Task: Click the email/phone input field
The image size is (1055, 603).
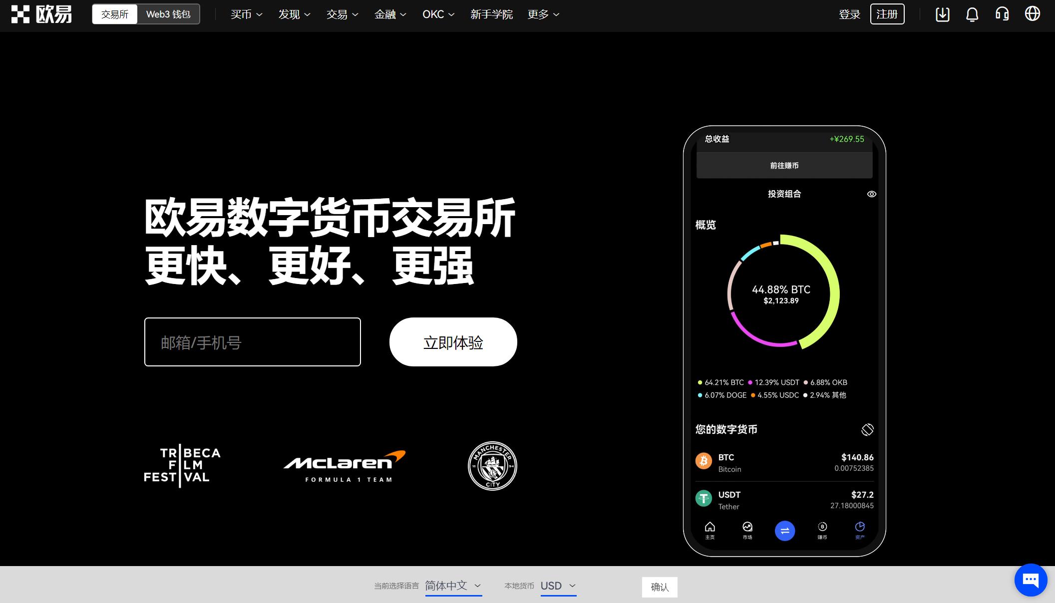Action: pos(252,342)
